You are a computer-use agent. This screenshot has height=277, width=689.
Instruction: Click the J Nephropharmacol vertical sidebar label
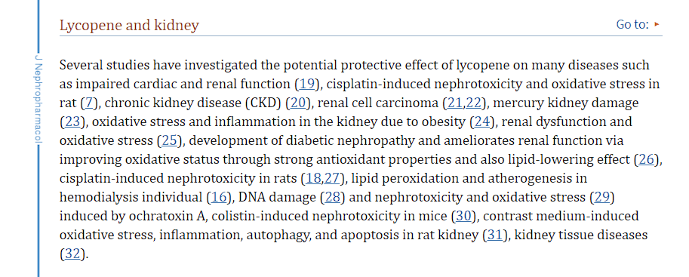(x=38, y=97)
